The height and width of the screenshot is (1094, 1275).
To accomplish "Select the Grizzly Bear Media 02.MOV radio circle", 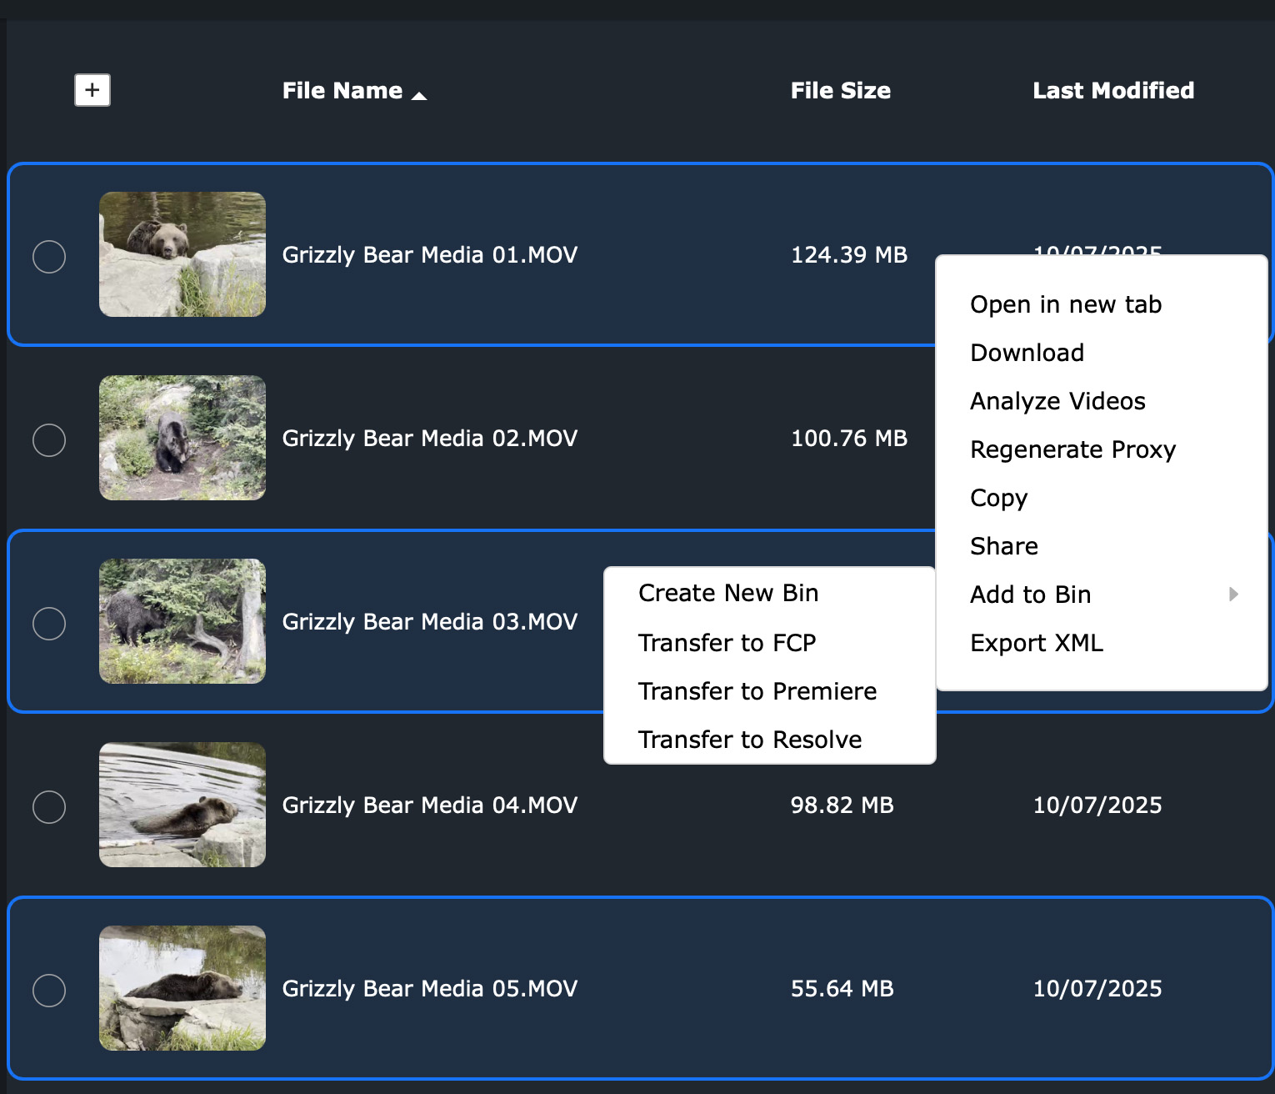I will (x=49, y=439).
